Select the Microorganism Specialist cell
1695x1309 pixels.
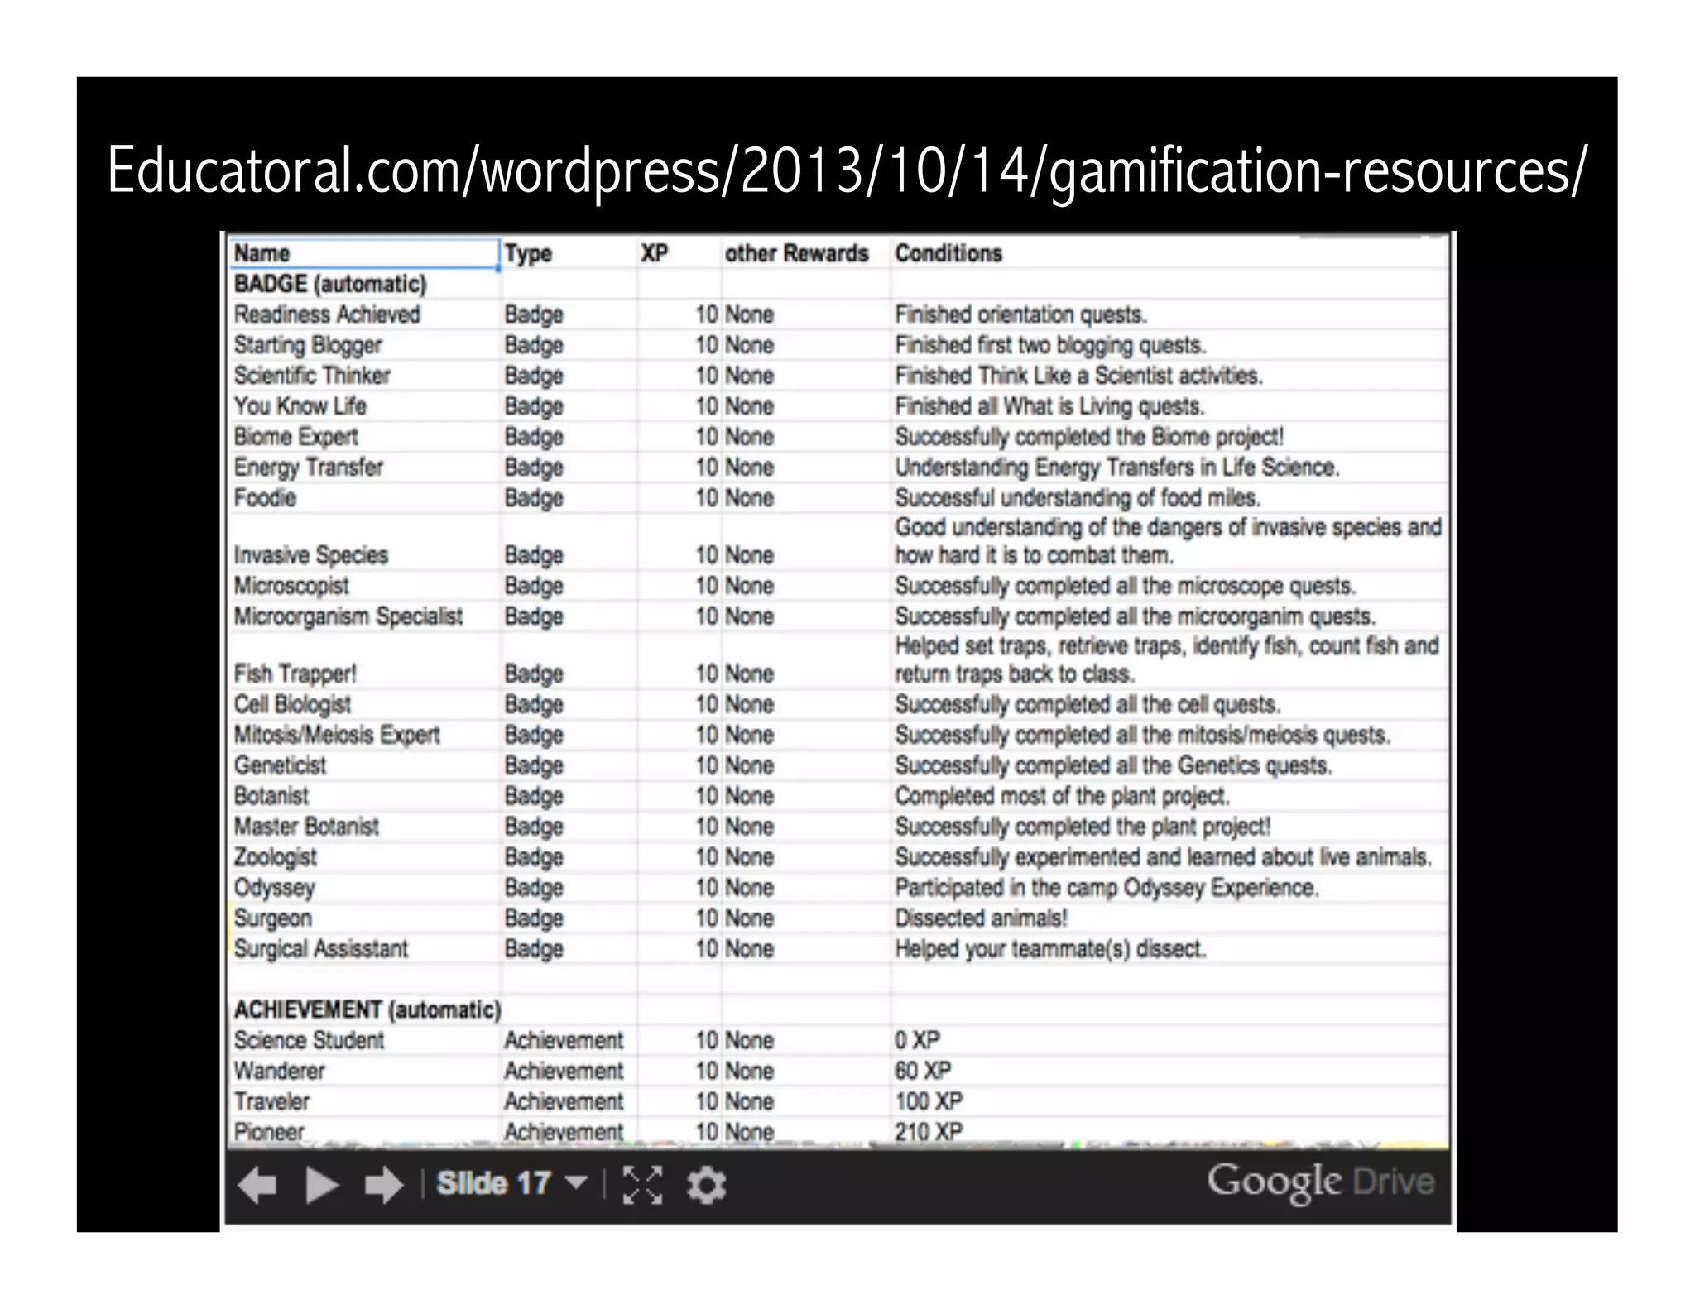tap(348, 616)
